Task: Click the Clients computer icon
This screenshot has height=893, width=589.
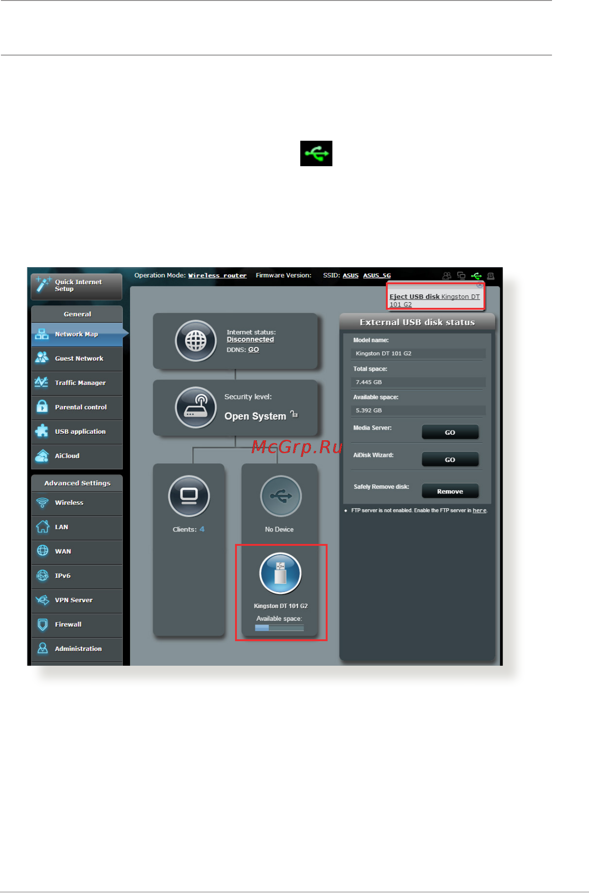Action: coord(189,496)
